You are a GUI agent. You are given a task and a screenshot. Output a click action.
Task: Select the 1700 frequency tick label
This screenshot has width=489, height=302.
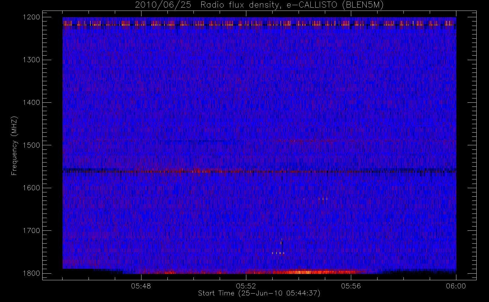(x=31, y=230)
